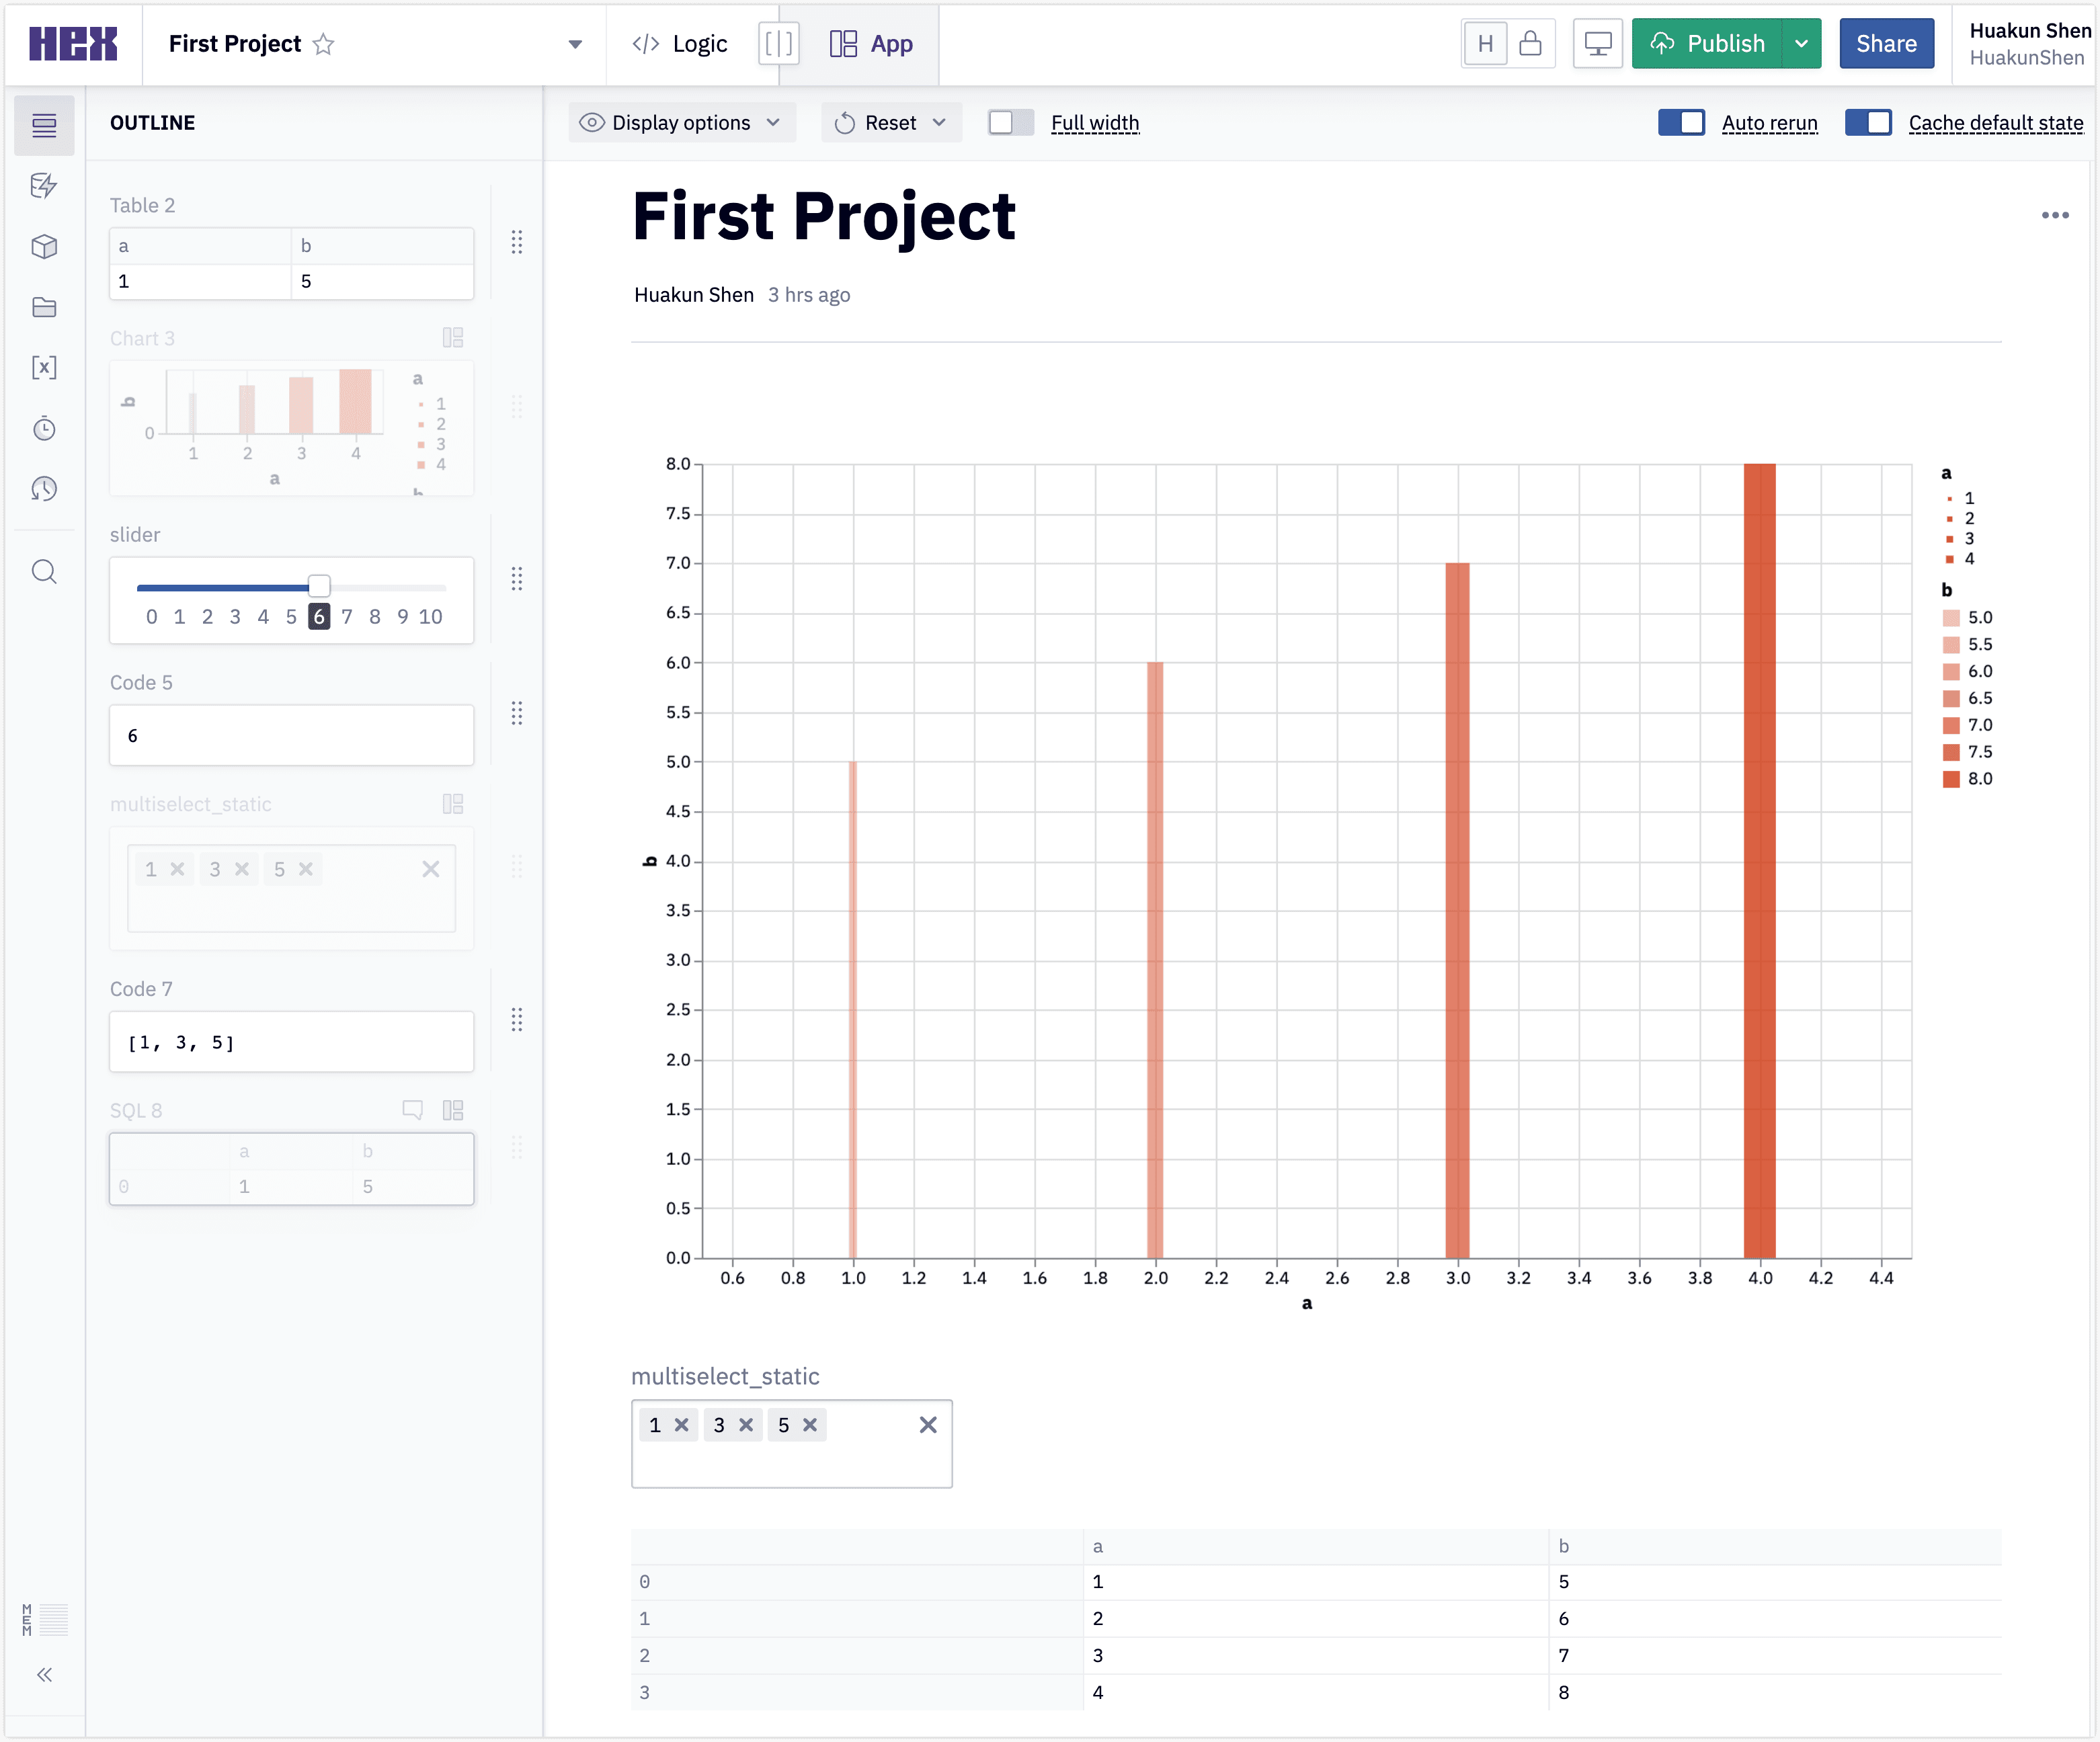Viewport: 2100px width, 1742px height.
Task: Open the Data sources cube icon
Action: point(44,247)
